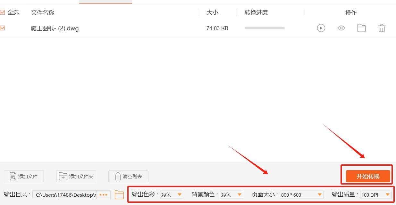Click the 文件名称 column header
Viewport: 396px width, 205px height.
tap(43, 12)
